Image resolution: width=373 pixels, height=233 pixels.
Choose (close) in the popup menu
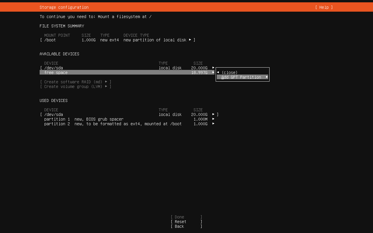(230, 73)
